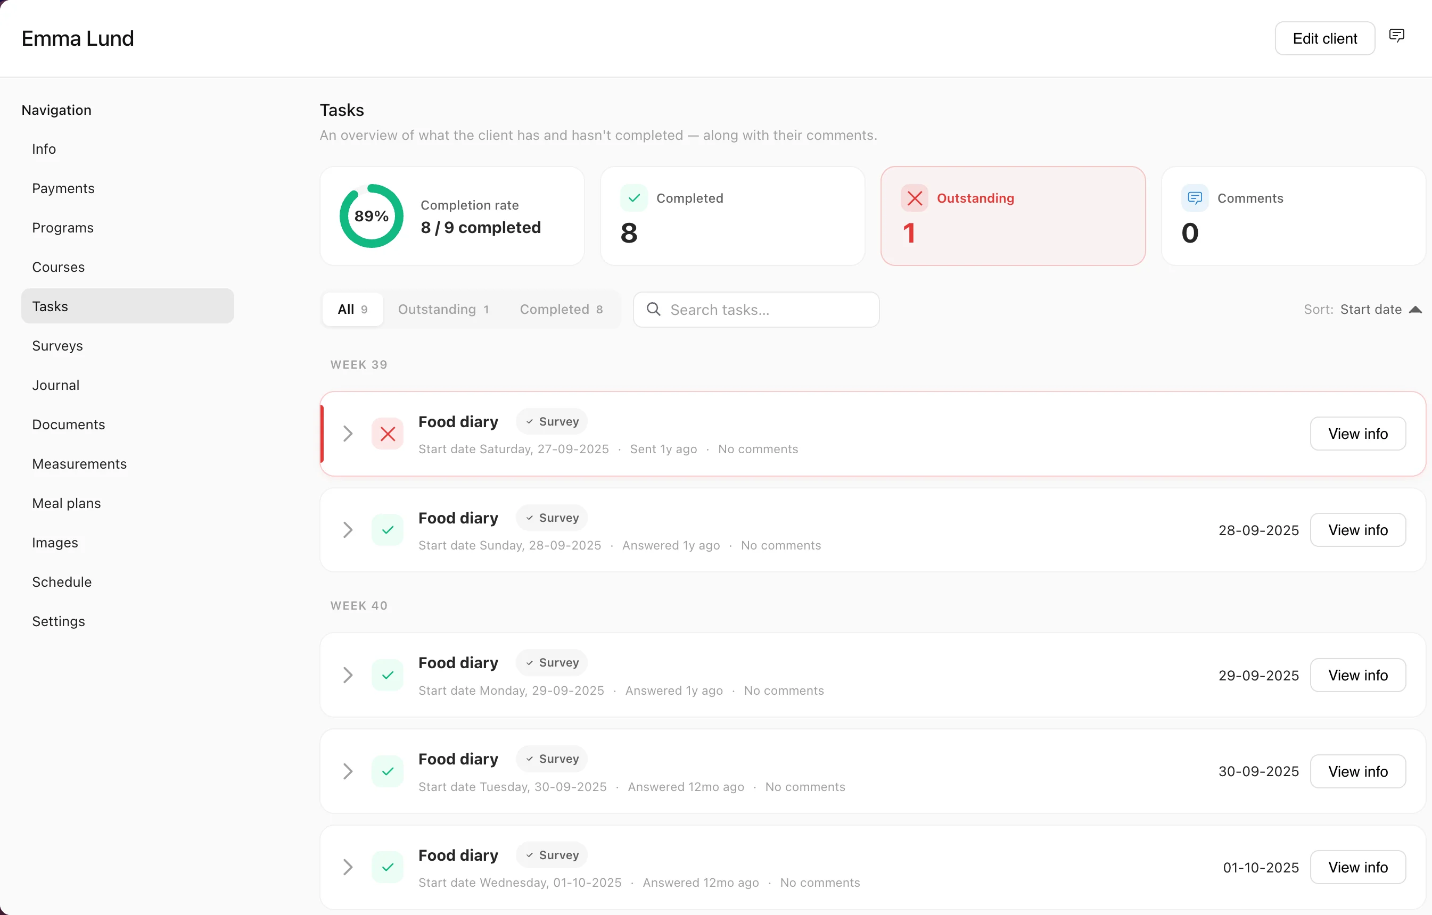
Task: Click the Survey tag on 30-09-2025 Food diary
Action: 552,759
